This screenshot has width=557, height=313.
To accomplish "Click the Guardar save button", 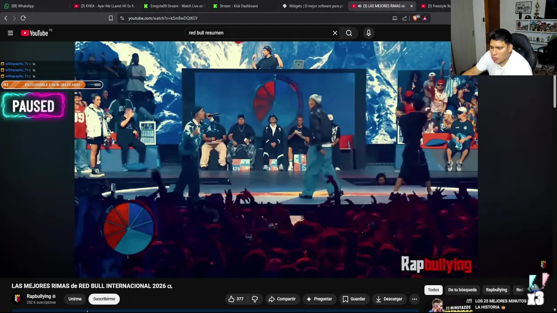I will point(354,299).
